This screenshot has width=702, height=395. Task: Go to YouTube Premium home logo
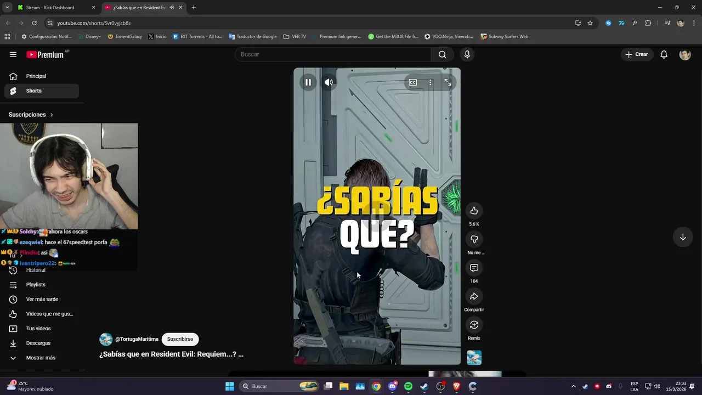coord(46,54)
